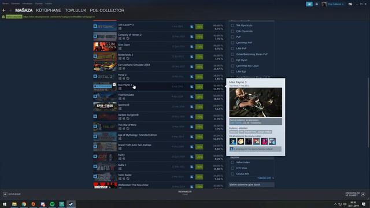370x208 pixels.
Task: Open Age of Mythology: Extended Edition row
Action: point(159,137)
